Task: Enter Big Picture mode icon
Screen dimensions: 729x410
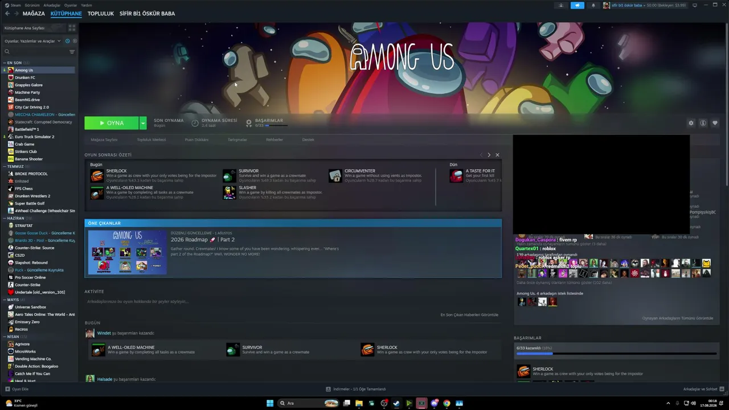Action: (x=694, y=5)
